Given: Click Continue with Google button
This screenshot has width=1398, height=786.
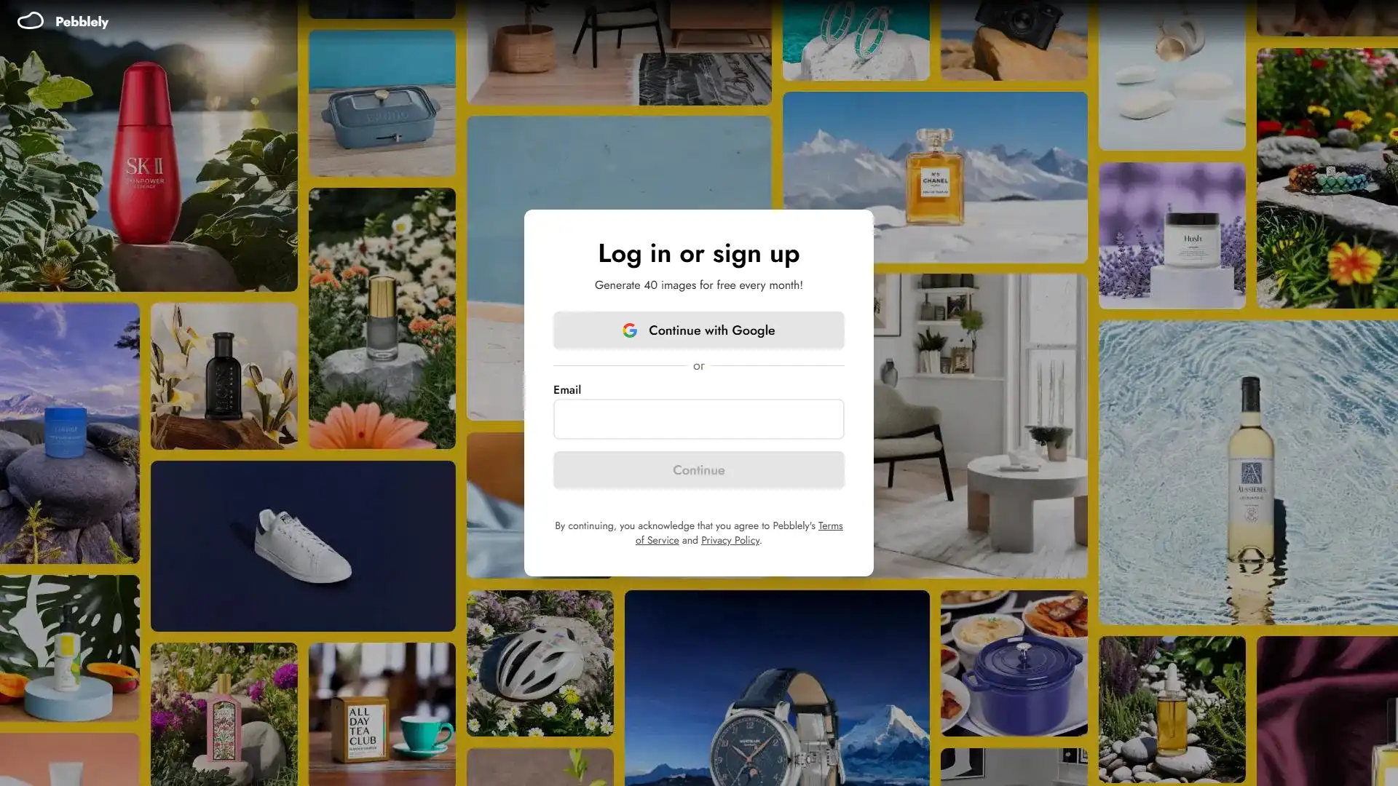Looking at the screenshot, I should coord(699,329).
